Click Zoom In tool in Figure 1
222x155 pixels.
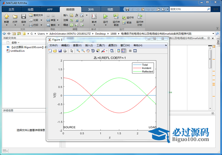pos(78,51)
